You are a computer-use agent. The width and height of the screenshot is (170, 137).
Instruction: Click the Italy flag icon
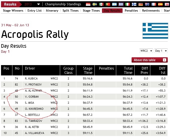pyautogui.click(x=128, y=4)
